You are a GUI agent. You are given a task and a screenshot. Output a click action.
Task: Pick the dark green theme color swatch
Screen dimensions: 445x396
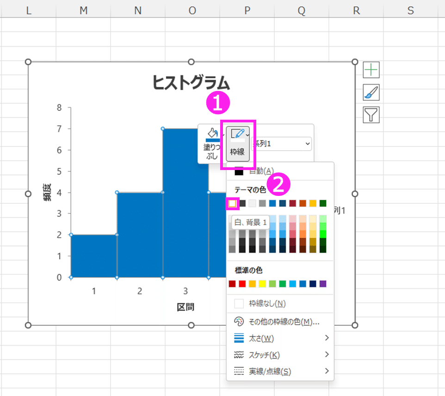point(323,203)
